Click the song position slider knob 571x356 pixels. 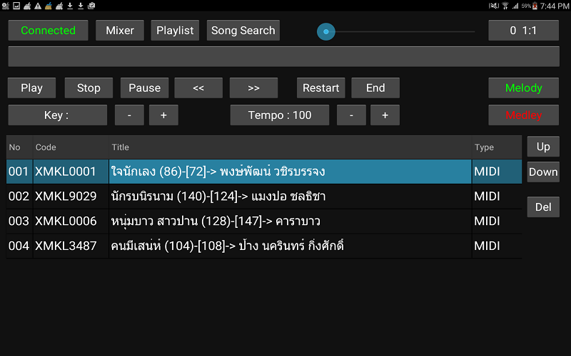[x=326, y=31]
